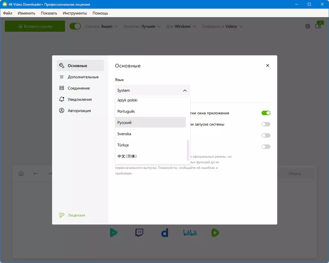
Task: Toggle the окна приложения switch off
Action: pyautogui.click(x=266, y=113)
